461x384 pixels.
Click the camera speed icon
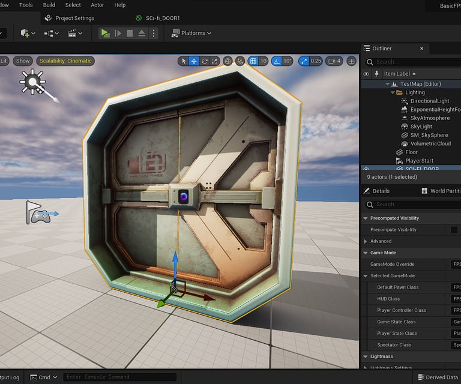[333, 61]
